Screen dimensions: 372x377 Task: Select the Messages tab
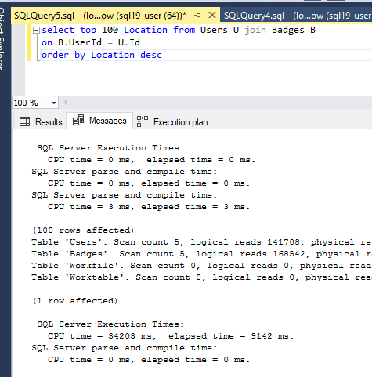click(x=99, y=121)
